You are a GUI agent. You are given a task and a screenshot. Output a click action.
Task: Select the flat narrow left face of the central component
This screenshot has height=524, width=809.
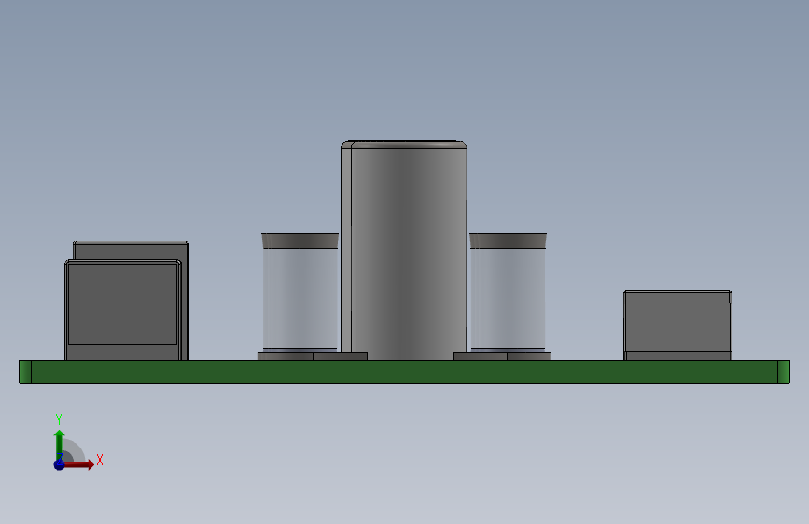click(346, 250)
